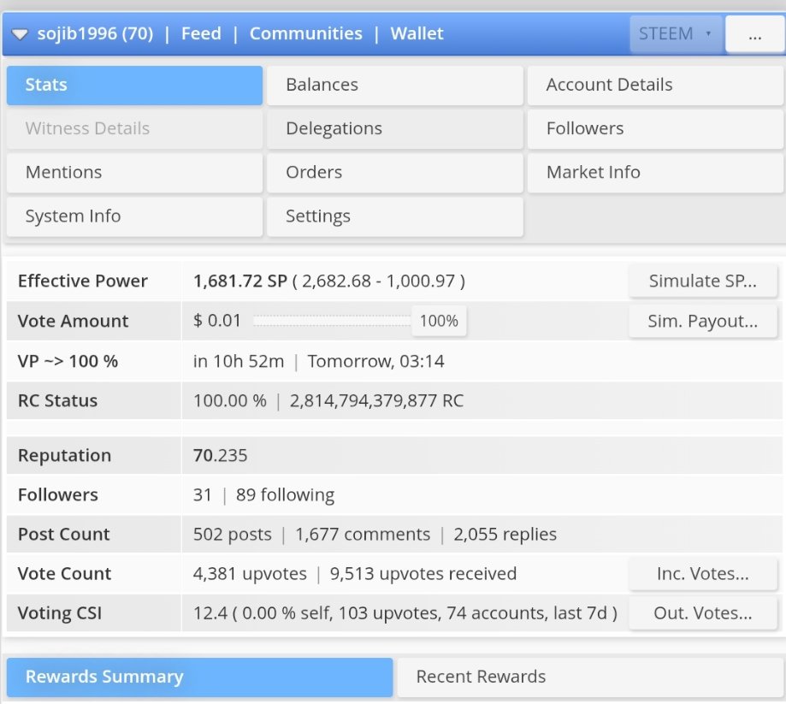Click the 'Tomorrow, 03:14' time text

tap(376, 361)
